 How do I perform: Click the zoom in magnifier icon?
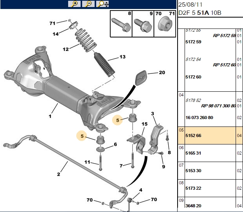74,4
